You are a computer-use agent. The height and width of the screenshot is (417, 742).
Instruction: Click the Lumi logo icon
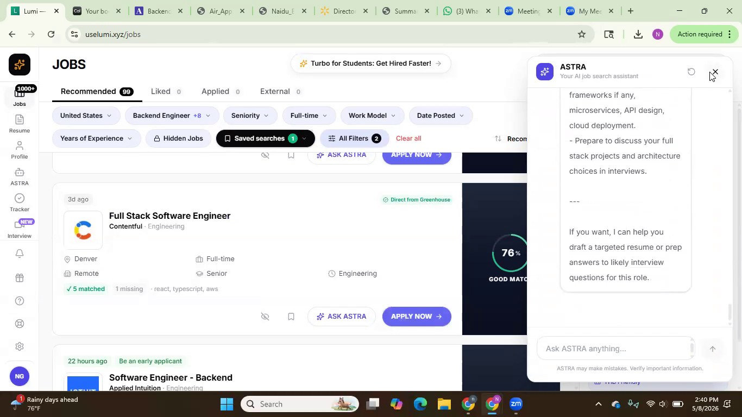click(19, 65)
